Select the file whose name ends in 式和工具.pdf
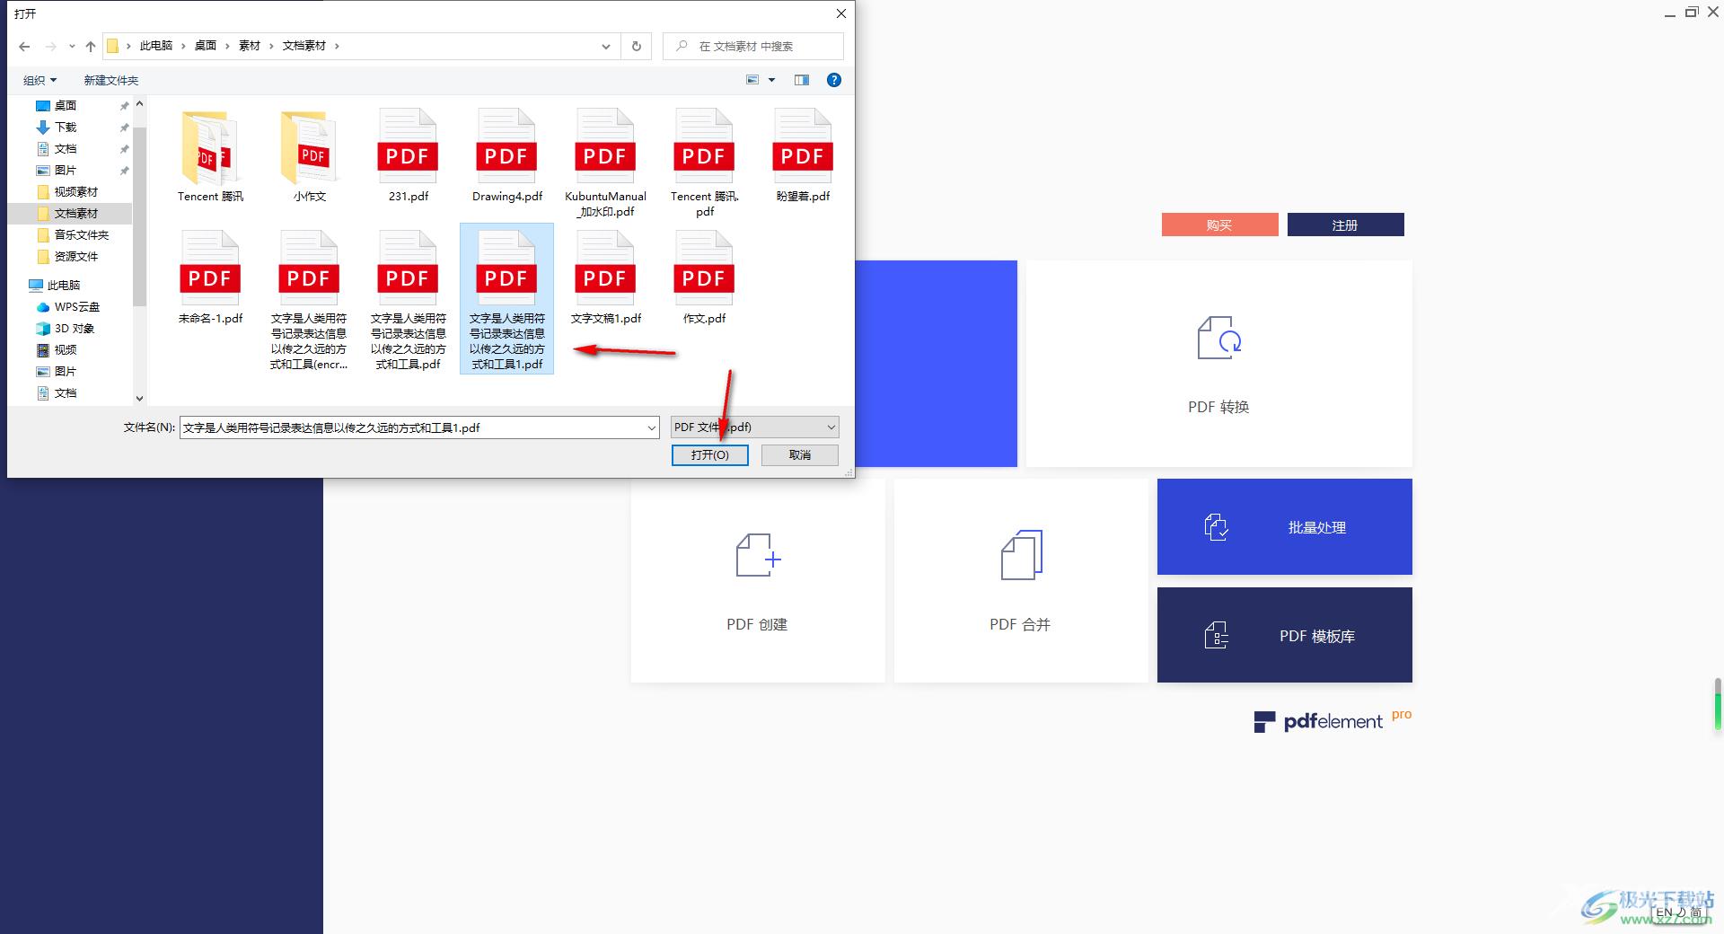Viewport: 1724px width, 934px height. [x=408, y=300]
